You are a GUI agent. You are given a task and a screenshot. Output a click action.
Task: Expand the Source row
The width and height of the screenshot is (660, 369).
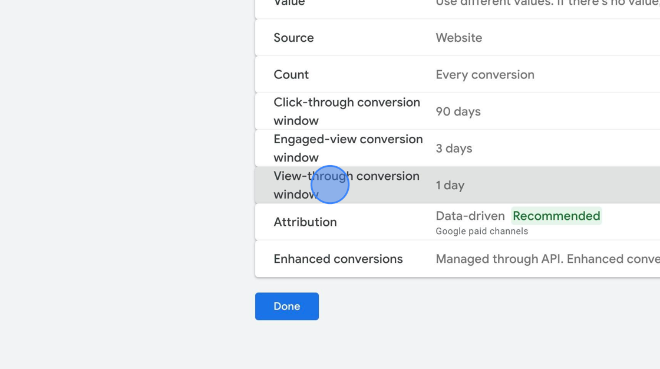pos(457,38)
